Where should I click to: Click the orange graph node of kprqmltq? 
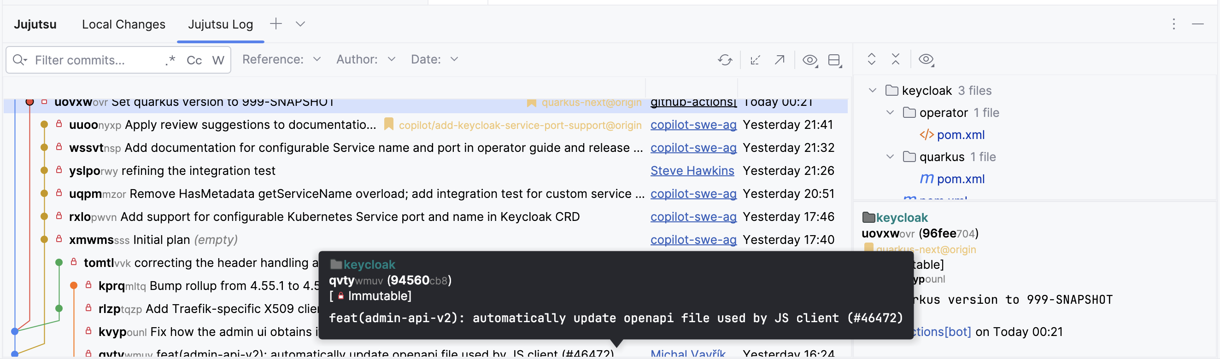(x=73, y=286)
